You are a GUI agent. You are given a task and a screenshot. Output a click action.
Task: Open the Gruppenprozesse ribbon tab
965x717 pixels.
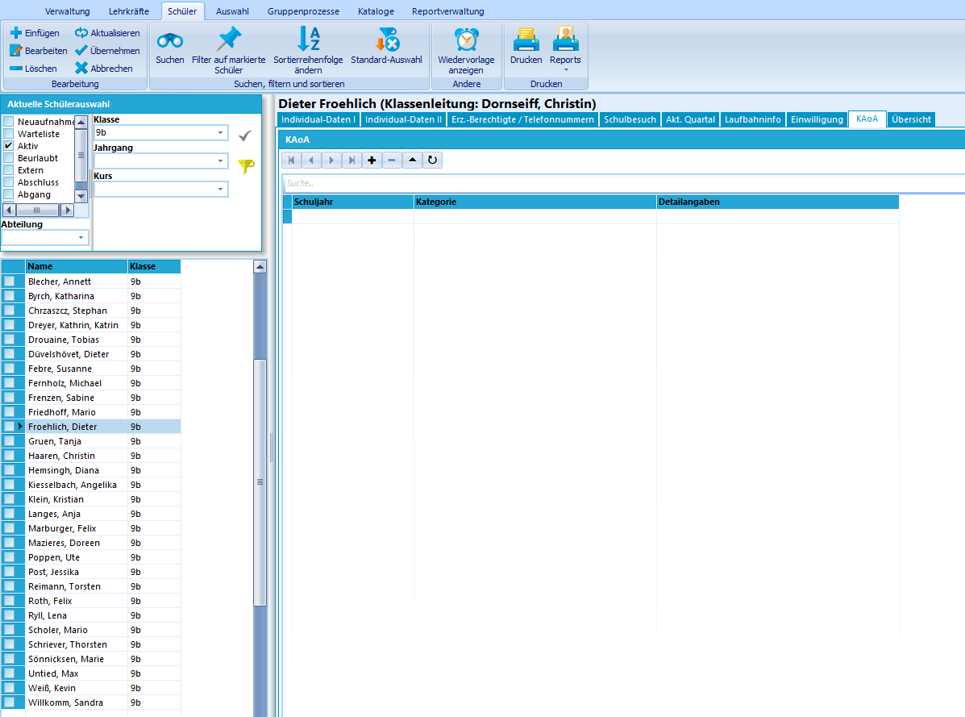(303, 11)
